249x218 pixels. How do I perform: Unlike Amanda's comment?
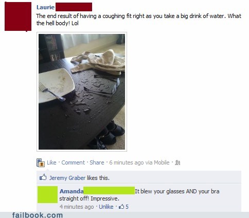[106, 207]
